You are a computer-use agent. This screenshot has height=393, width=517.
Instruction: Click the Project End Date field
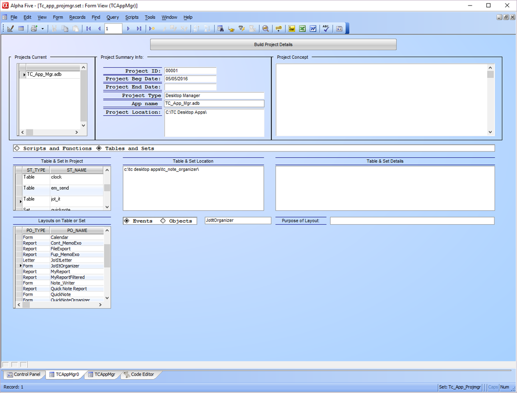(x=190, y=87)
